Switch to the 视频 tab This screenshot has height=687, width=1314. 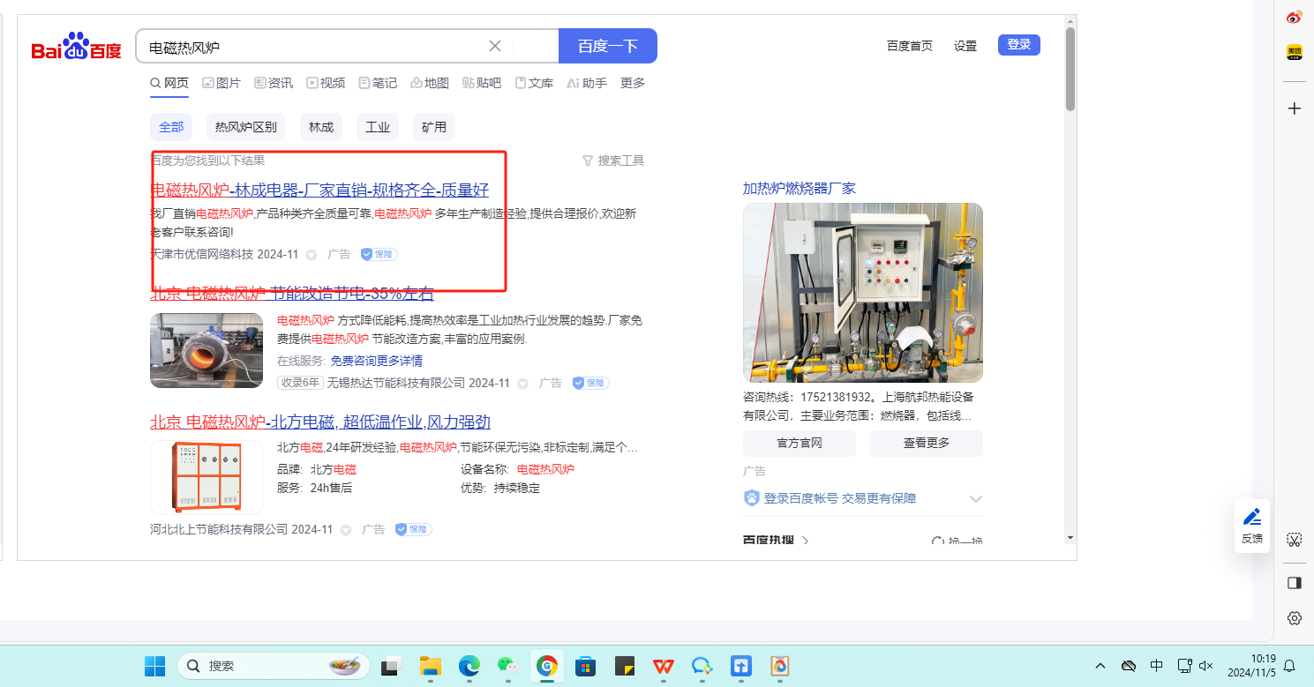(326, 83)
